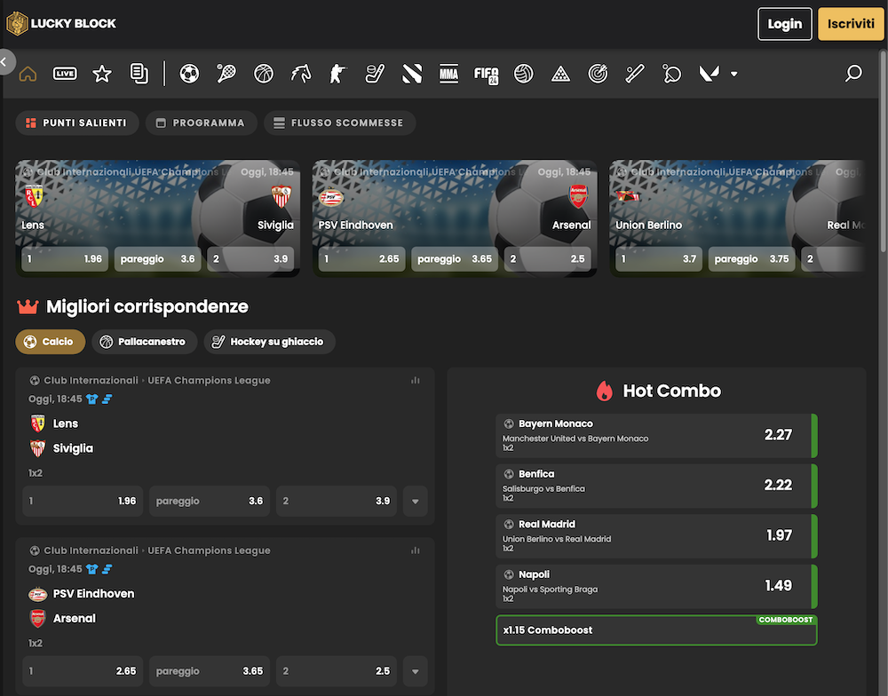
Task: Select the FIFA 24 esports icon
Action: point(486,74)
